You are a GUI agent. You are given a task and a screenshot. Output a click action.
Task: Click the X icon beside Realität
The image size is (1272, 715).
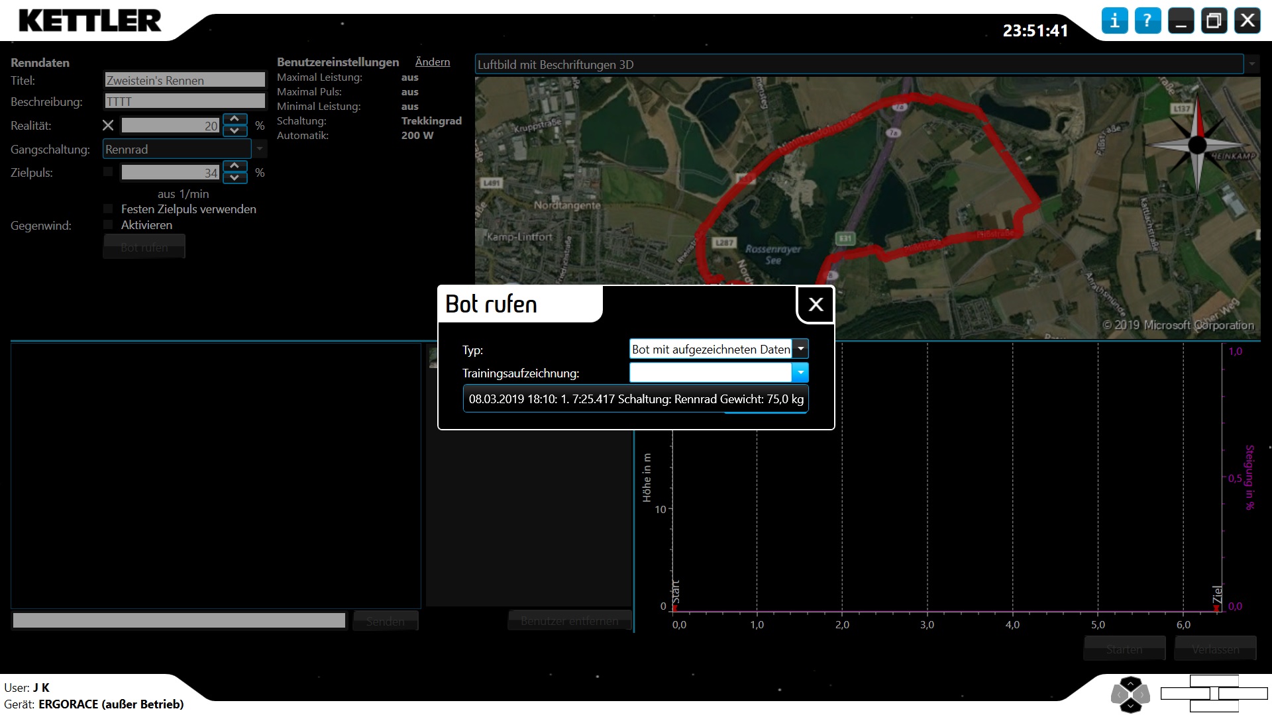pyautogui.click(x=108, y=125)
